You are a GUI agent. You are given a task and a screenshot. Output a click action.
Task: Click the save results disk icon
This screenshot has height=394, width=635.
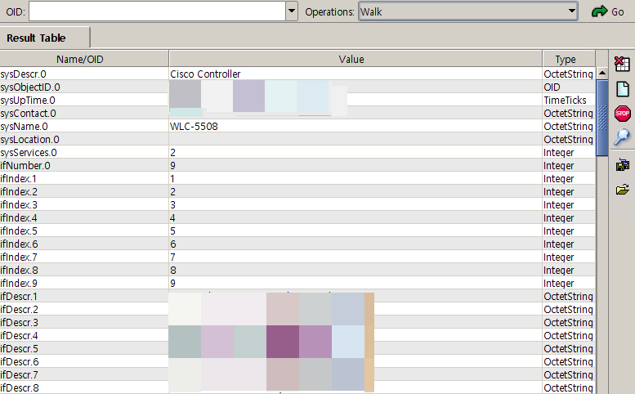623,164
